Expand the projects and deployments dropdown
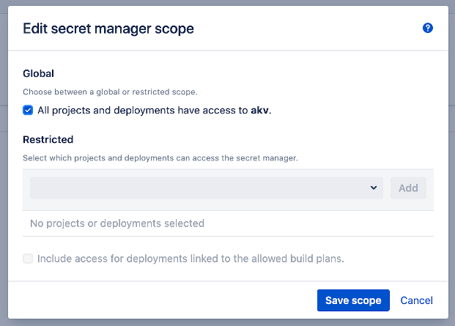 [207, 188]
